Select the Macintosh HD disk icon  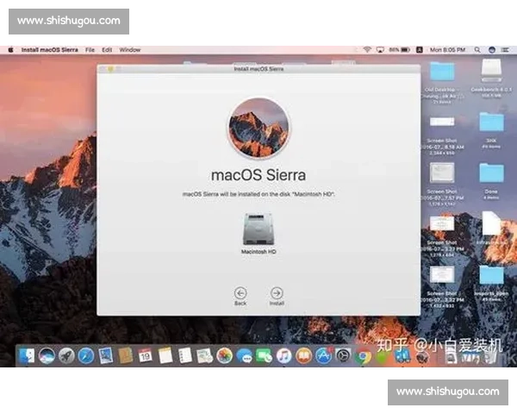click(258, 228)
